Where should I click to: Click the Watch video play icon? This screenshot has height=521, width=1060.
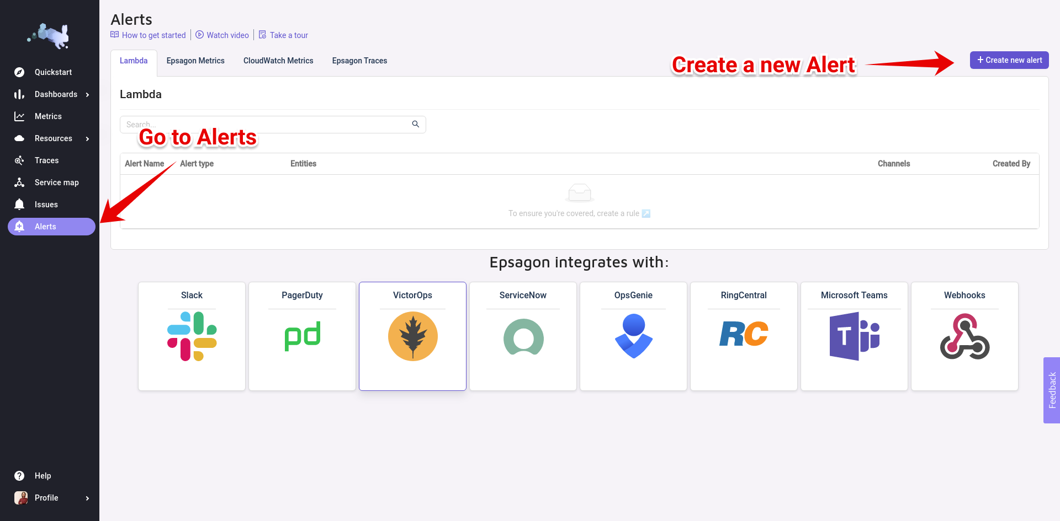[x=200, y=35]
